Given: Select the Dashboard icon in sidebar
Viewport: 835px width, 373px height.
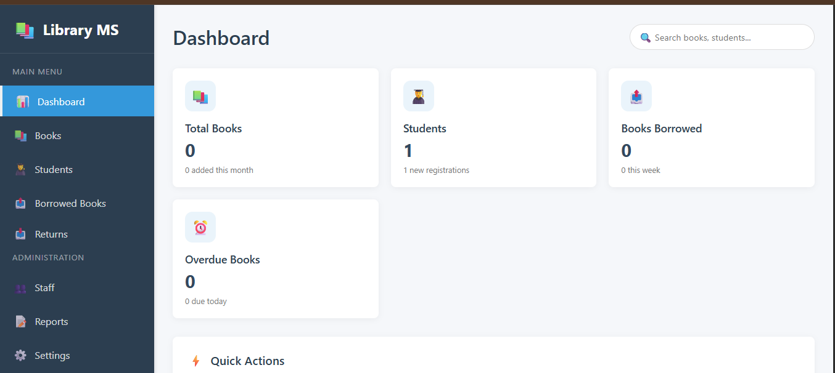Looking at the screenshot, I should (23, 102).
